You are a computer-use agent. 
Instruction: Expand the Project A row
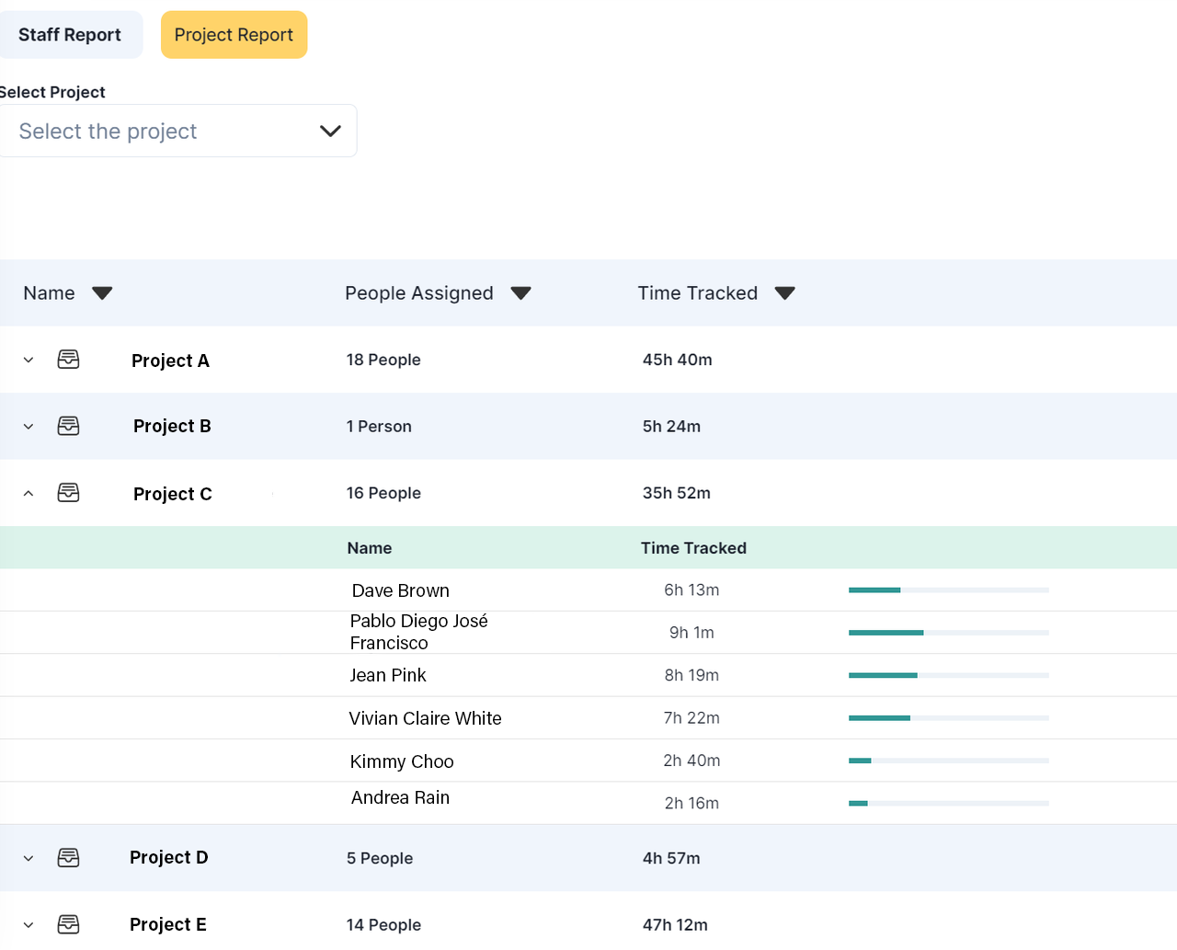pos(28,360)
